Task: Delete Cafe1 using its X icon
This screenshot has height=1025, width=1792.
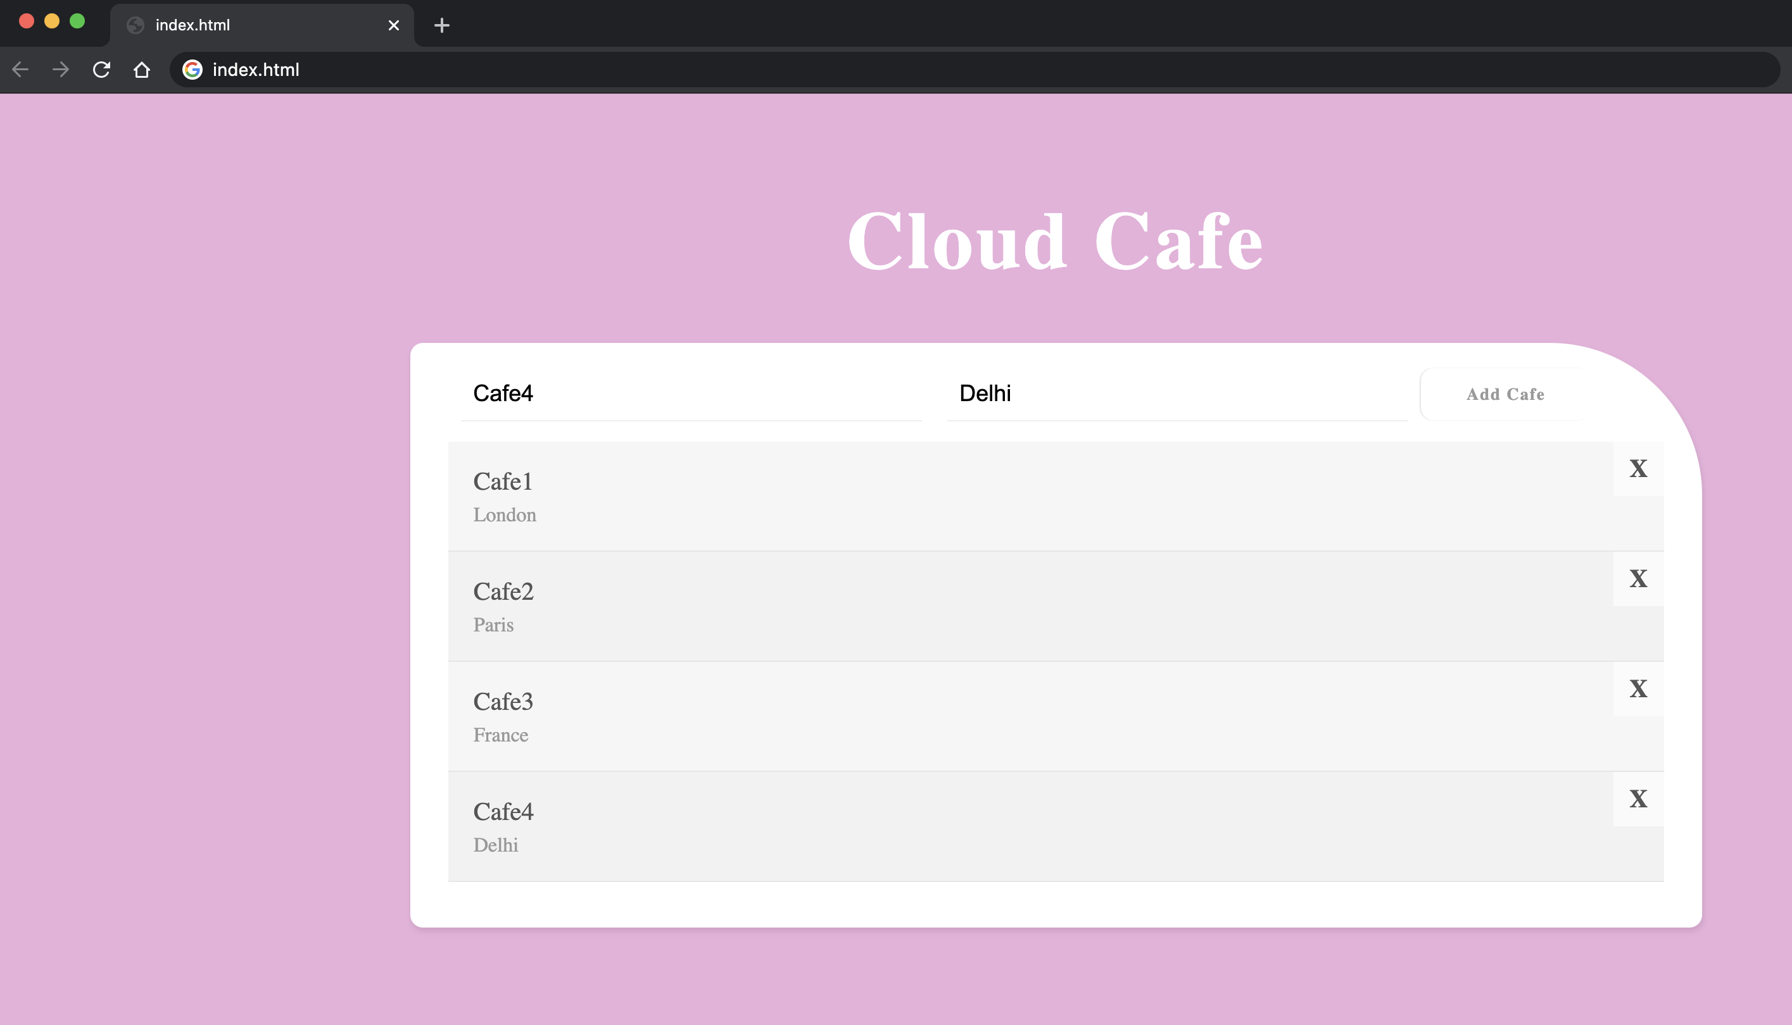Action: [x=1637, y=469]
